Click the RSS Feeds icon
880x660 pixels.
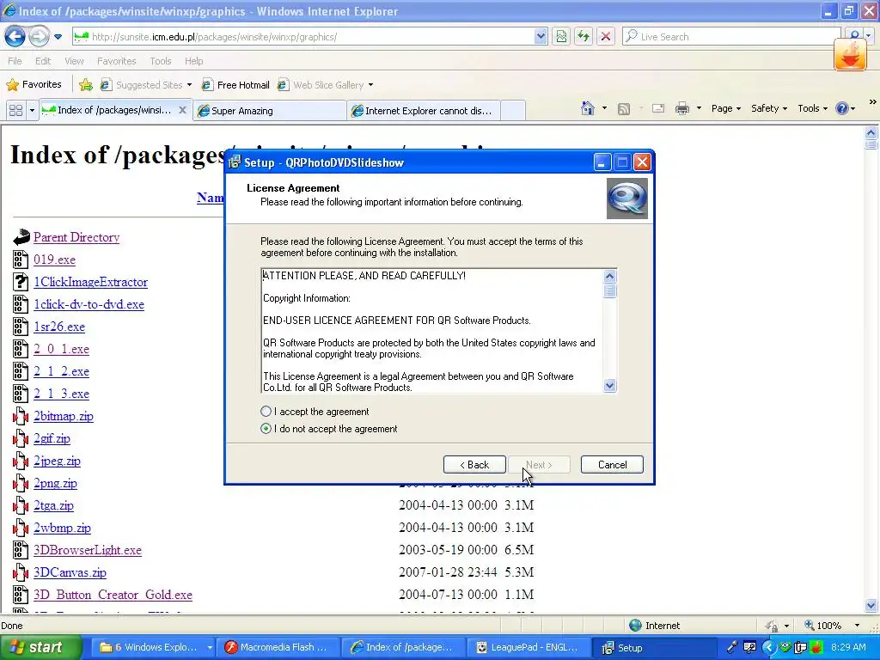coord(624,109)
